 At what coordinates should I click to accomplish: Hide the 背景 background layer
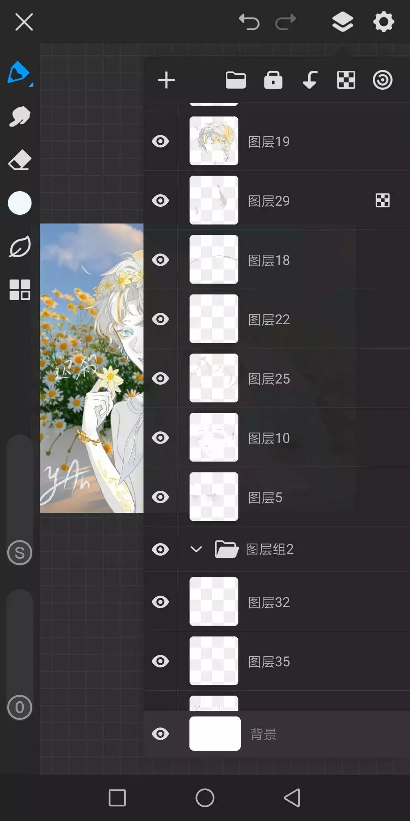point(160,734)
